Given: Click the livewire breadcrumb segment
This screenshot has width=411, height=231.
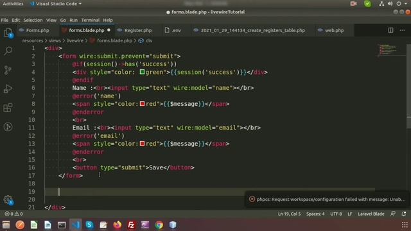Looking at the screenshot, I should pos(74,40).
